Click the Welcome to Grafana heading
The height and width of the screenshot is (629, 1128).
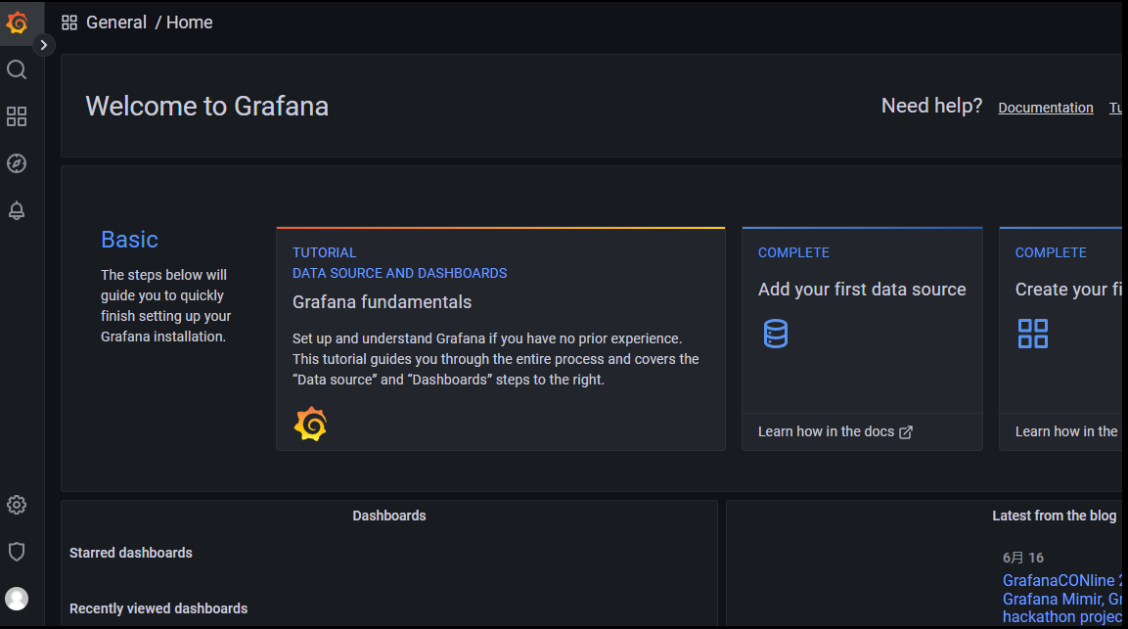pyautogui.click(x=207, y=106)
